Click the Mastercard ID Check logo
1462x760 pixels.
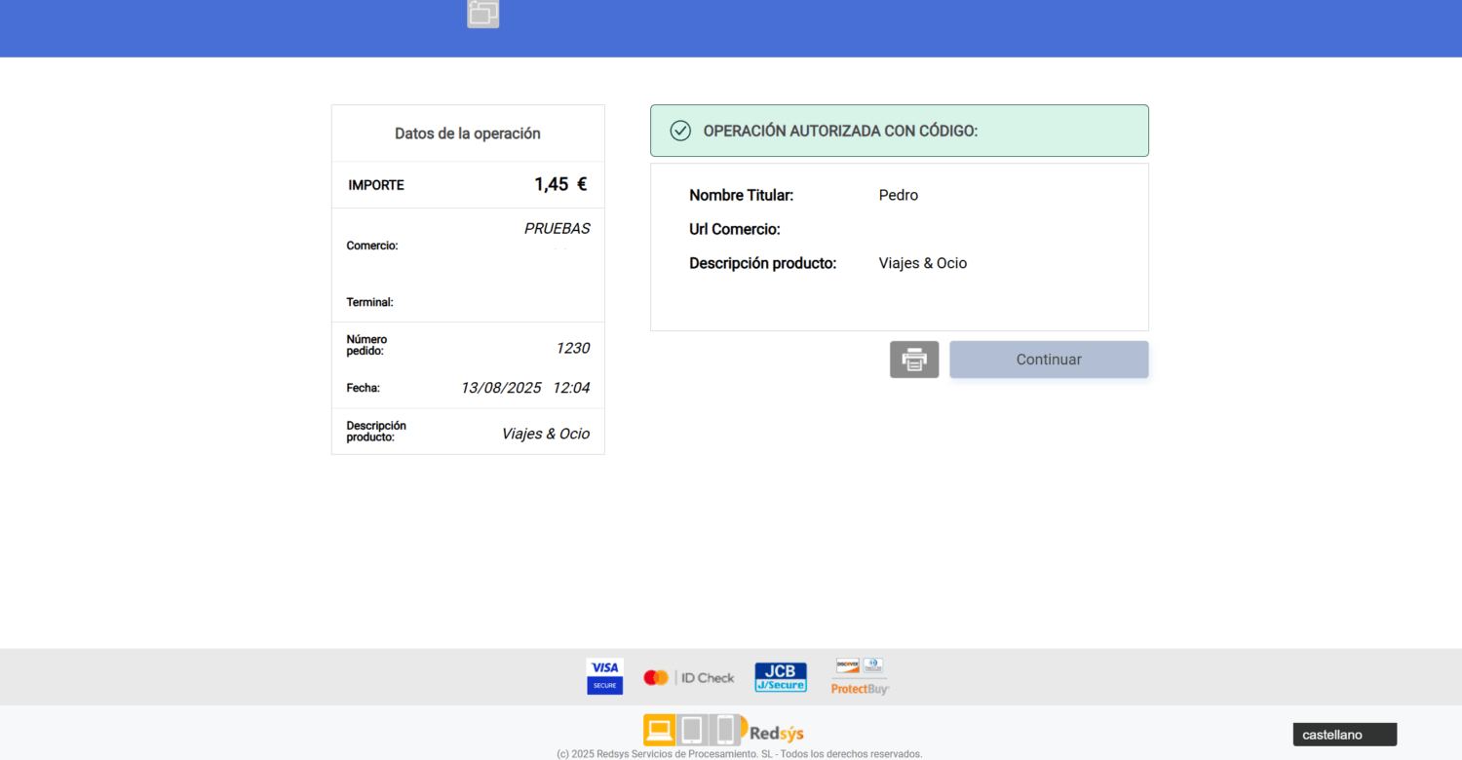click(x=688, y=677)
